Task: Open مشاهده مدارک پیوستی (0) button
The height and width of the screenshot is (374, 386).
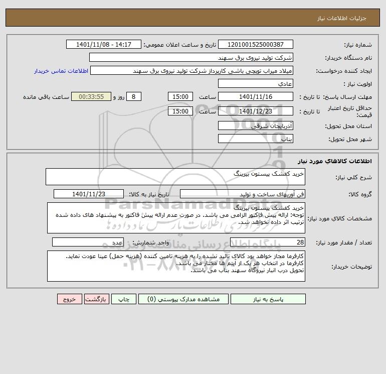Action: [183, 299]
